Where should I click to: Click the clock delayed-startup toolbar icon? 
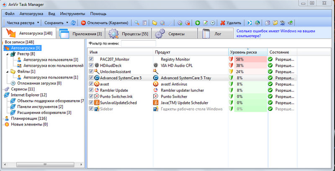(212, 23)
